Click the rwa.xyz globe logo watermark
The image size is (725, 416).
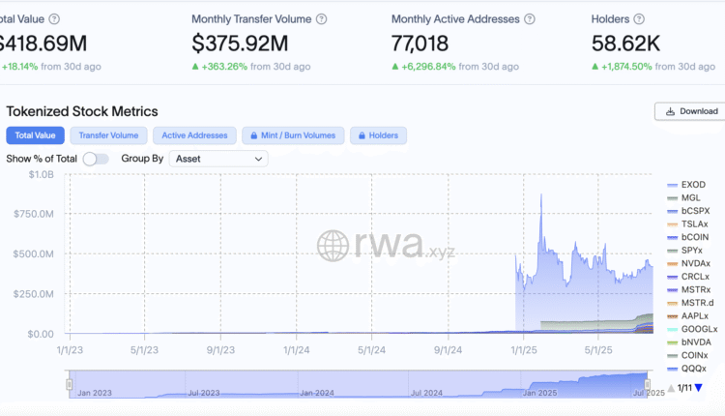(333, 246)
